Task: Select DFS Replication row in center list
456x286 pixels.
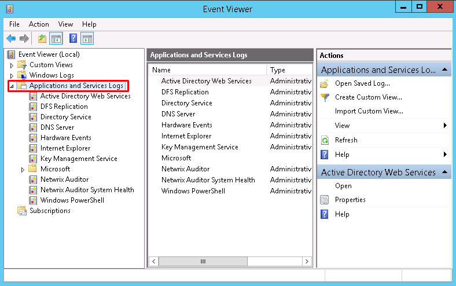Action: [x=231, y=92]
